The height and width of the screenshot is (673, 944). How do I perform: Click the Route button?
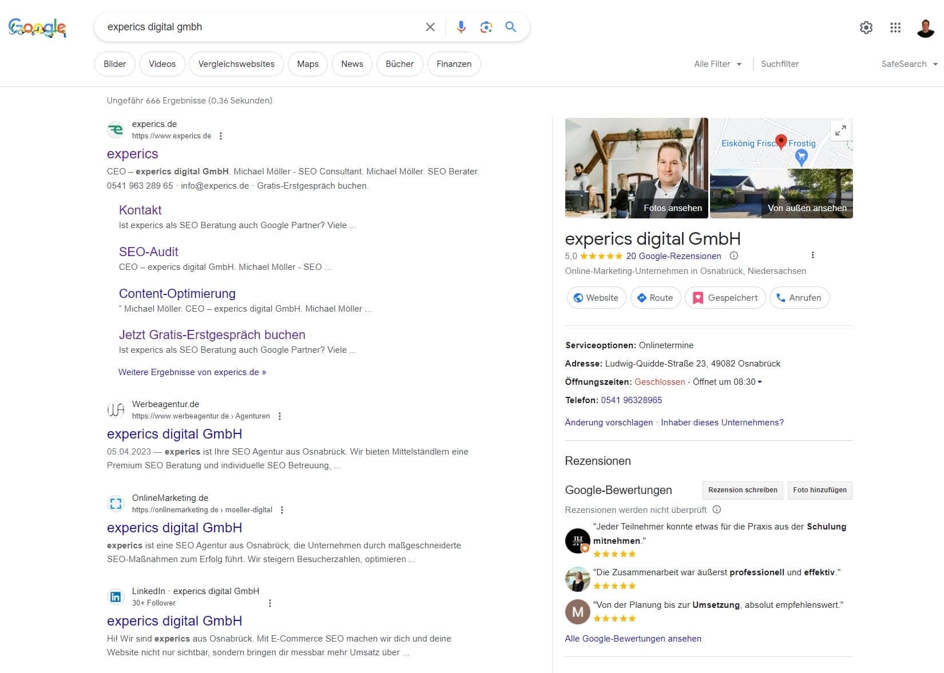(656, 298)
